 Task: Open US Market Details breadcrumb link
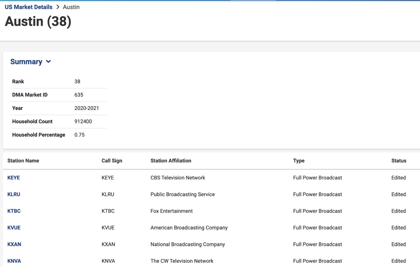click(29, 7)
